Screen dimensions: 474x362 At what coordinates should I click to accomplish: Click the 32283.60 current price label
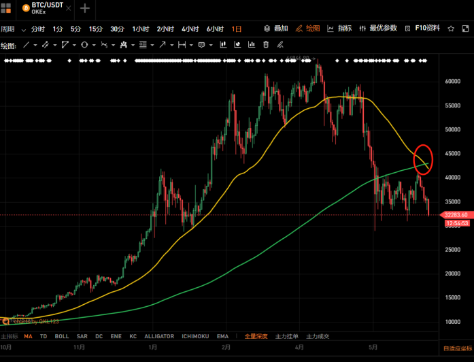(x=455, y=215)
